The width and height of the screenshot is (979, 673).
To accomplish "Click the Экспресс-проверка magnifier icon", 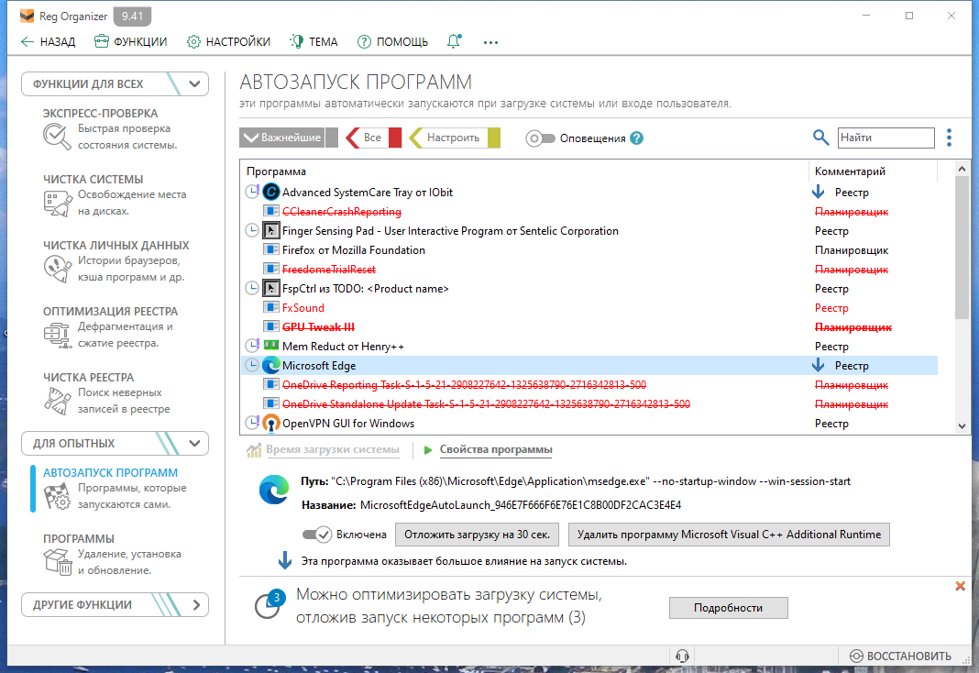I will tap(58, 136).
